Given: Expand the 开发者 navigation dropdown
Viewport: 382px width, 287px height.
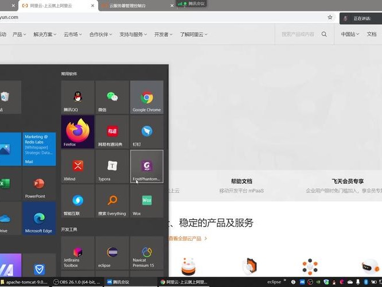Looking at the screenshot, I should click(x=163, y=34).
